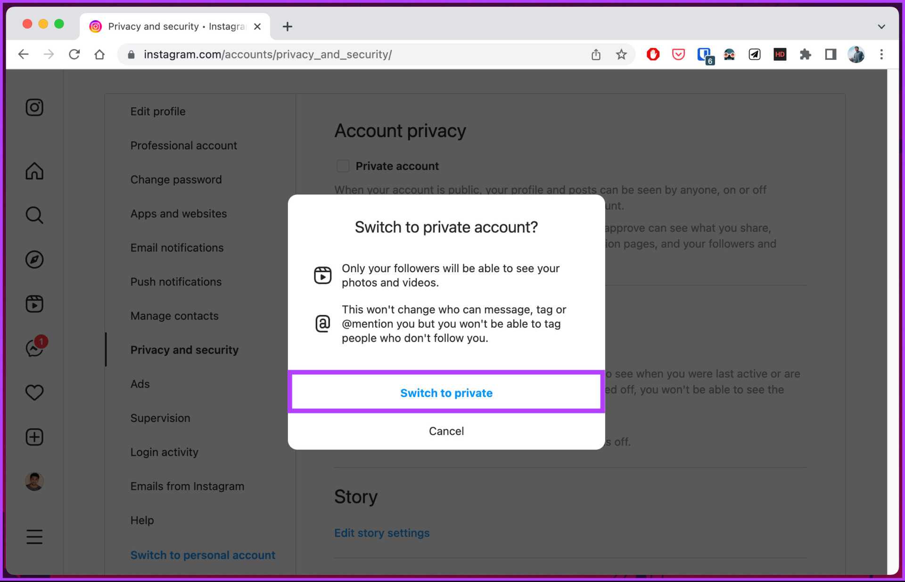Open the Change password settings item
Viewport: 905px width, 582px height.
176,179
